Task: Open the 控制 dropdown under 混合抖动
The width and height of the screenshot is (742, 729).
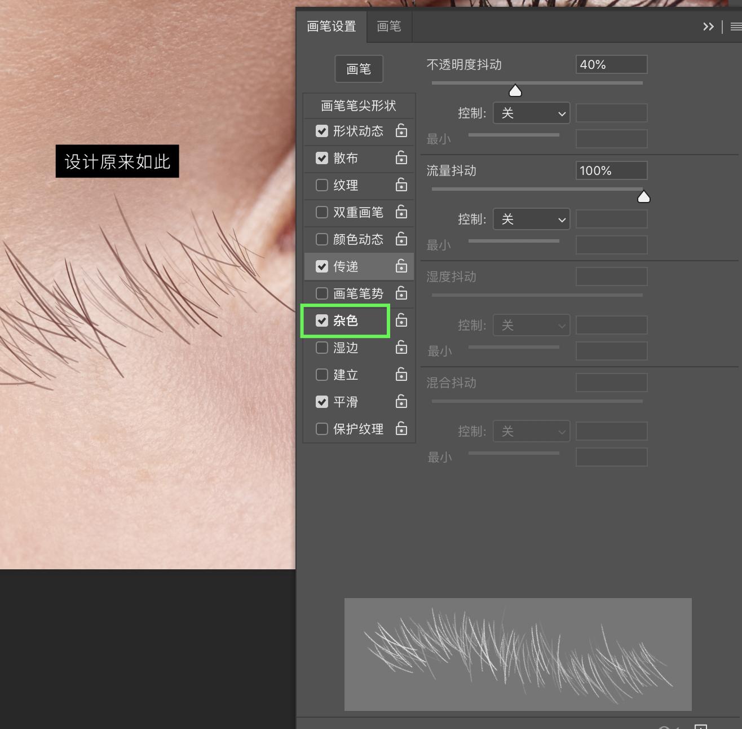Action: 531,431
